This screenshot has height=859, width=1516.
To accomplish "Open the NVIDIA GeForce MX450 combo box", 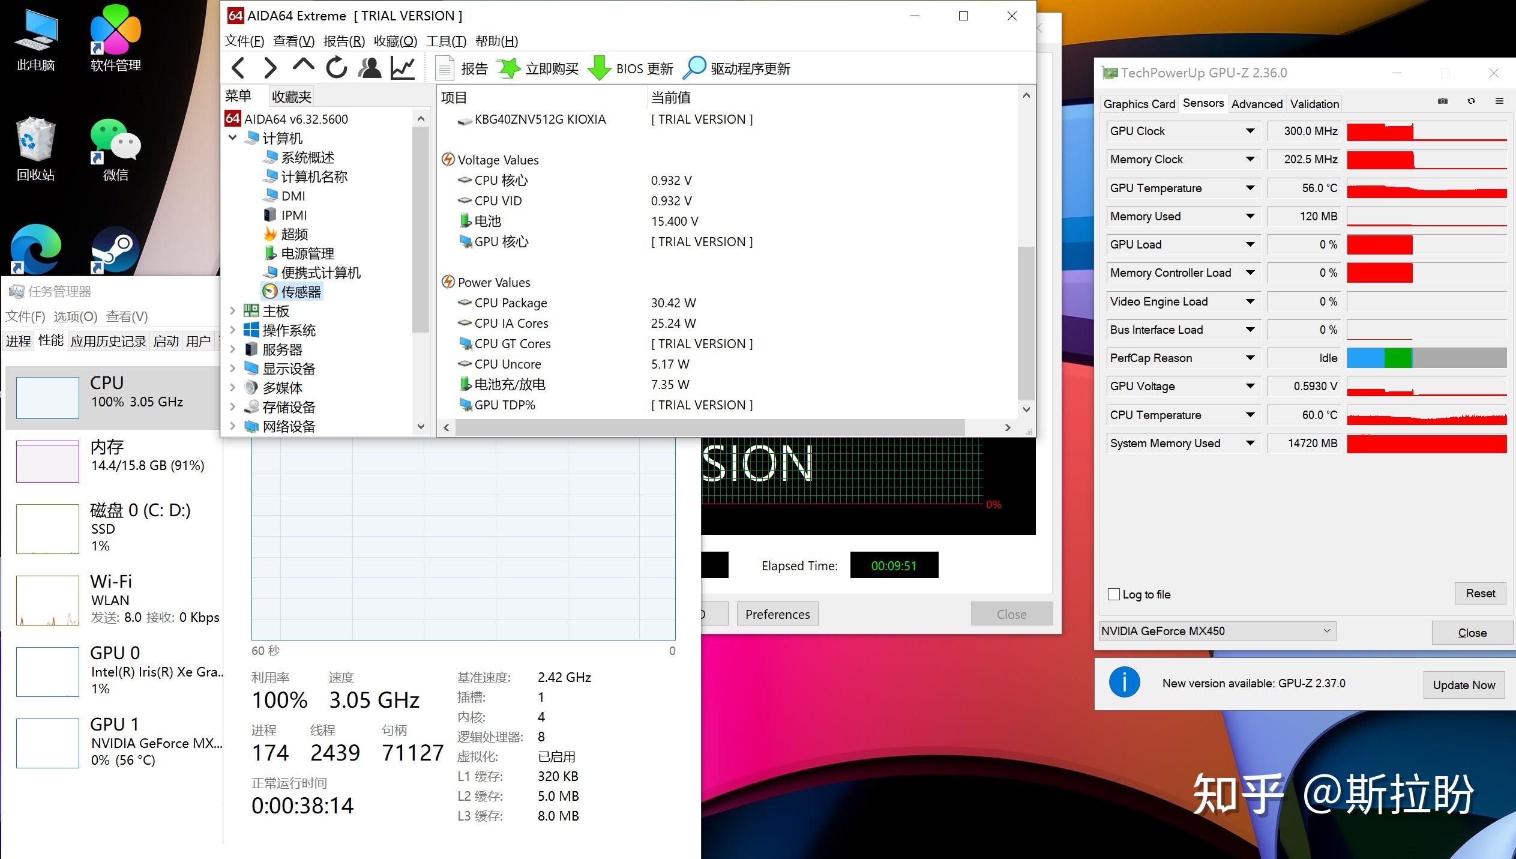I will click(1217, 631).
